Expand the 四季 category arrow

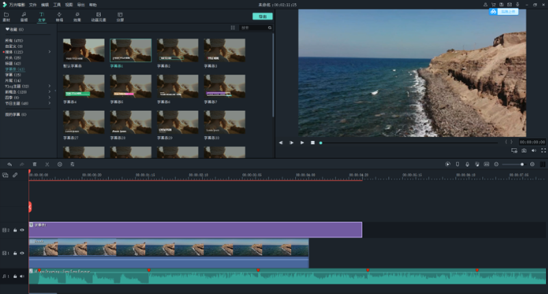pyautogui.click(x=49, y=97)
